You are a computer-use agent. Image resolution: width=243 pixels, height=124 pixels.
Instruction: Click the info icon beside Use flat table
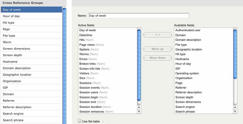pos(103,122)
